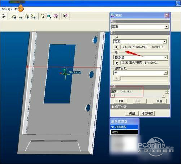Toggle datum axes display icon
The width and height of the screenshot is (181, 164).
[21, 16]
